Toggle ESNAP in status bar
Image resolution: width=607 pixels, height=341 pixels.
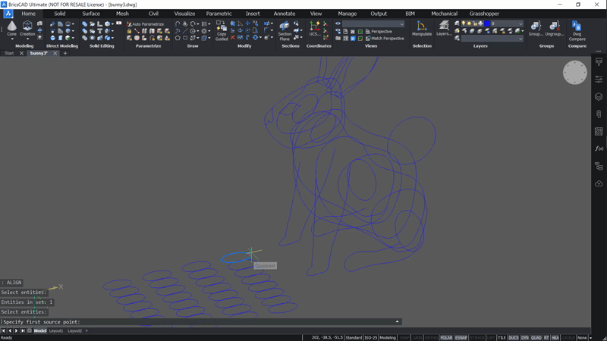[x=461, y=338]
